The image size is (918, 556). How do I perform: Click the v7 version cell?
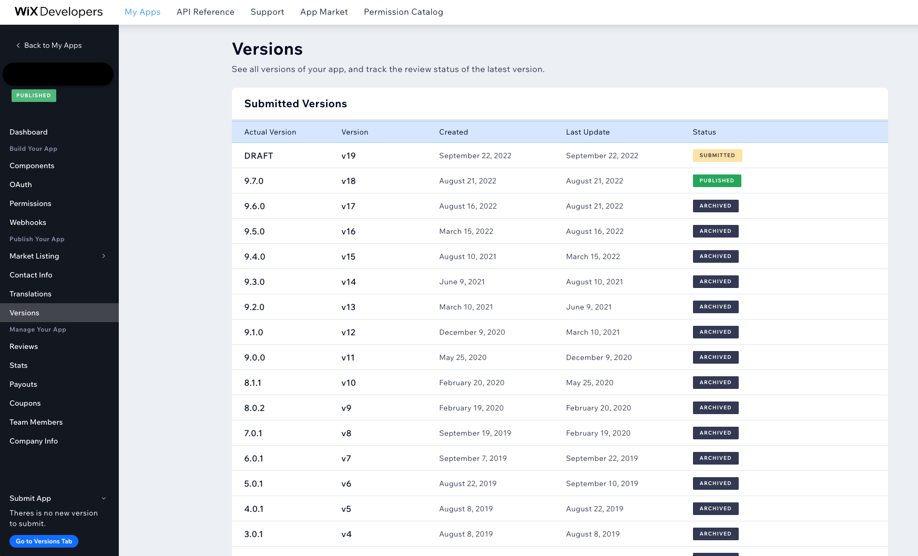click(346, 458)
